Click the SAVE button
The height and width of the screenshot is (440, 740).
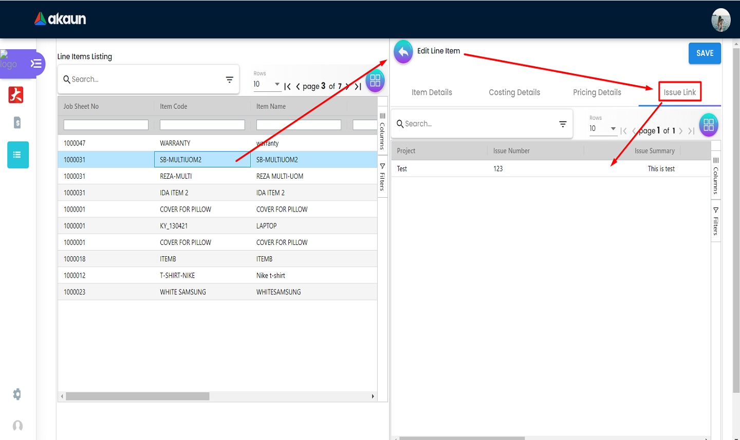click(x=705, y=53)
